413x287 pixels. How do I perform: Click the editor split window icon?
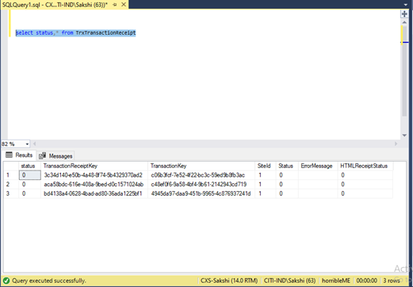[404, 13]
